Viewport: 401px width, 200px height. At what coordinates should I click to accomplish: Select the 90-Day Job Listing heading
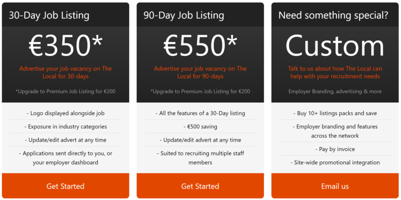(184, 16)
